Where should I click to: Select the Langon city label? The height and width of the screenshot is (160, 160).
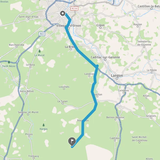tap(117, 76)
